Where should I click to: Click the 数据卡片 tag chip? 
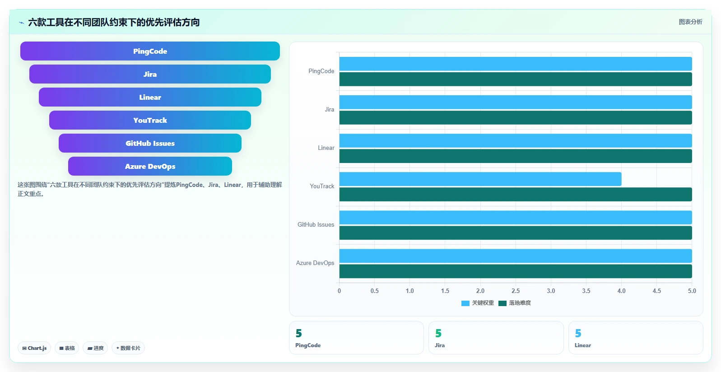tap(128, 348)
